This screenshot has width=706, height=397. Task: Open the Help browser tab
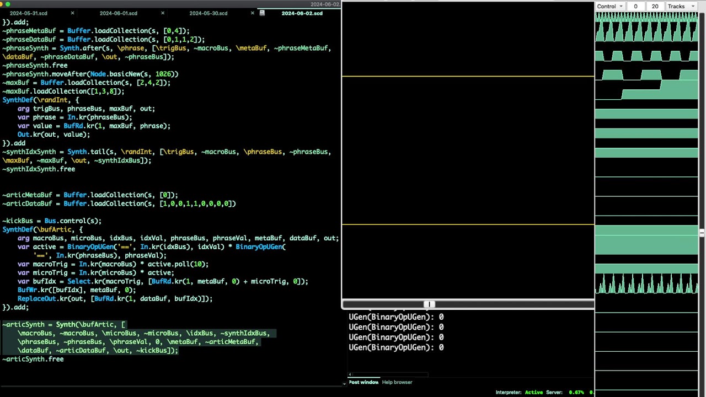(397, 382)
